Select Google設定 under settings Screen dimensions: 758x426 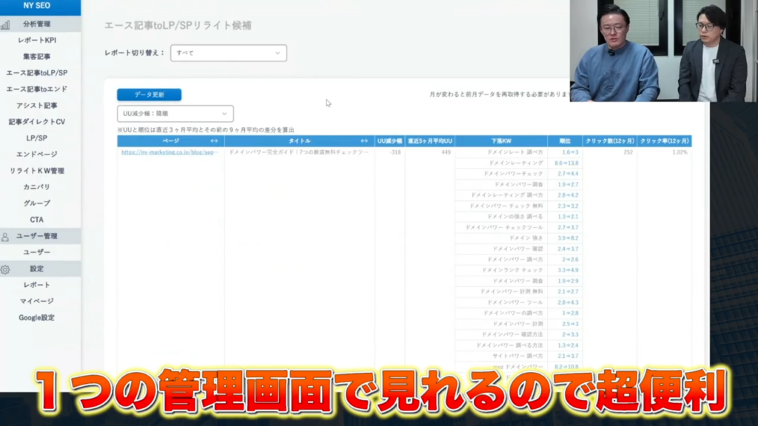pyautogui.click(x=36, y=317)
